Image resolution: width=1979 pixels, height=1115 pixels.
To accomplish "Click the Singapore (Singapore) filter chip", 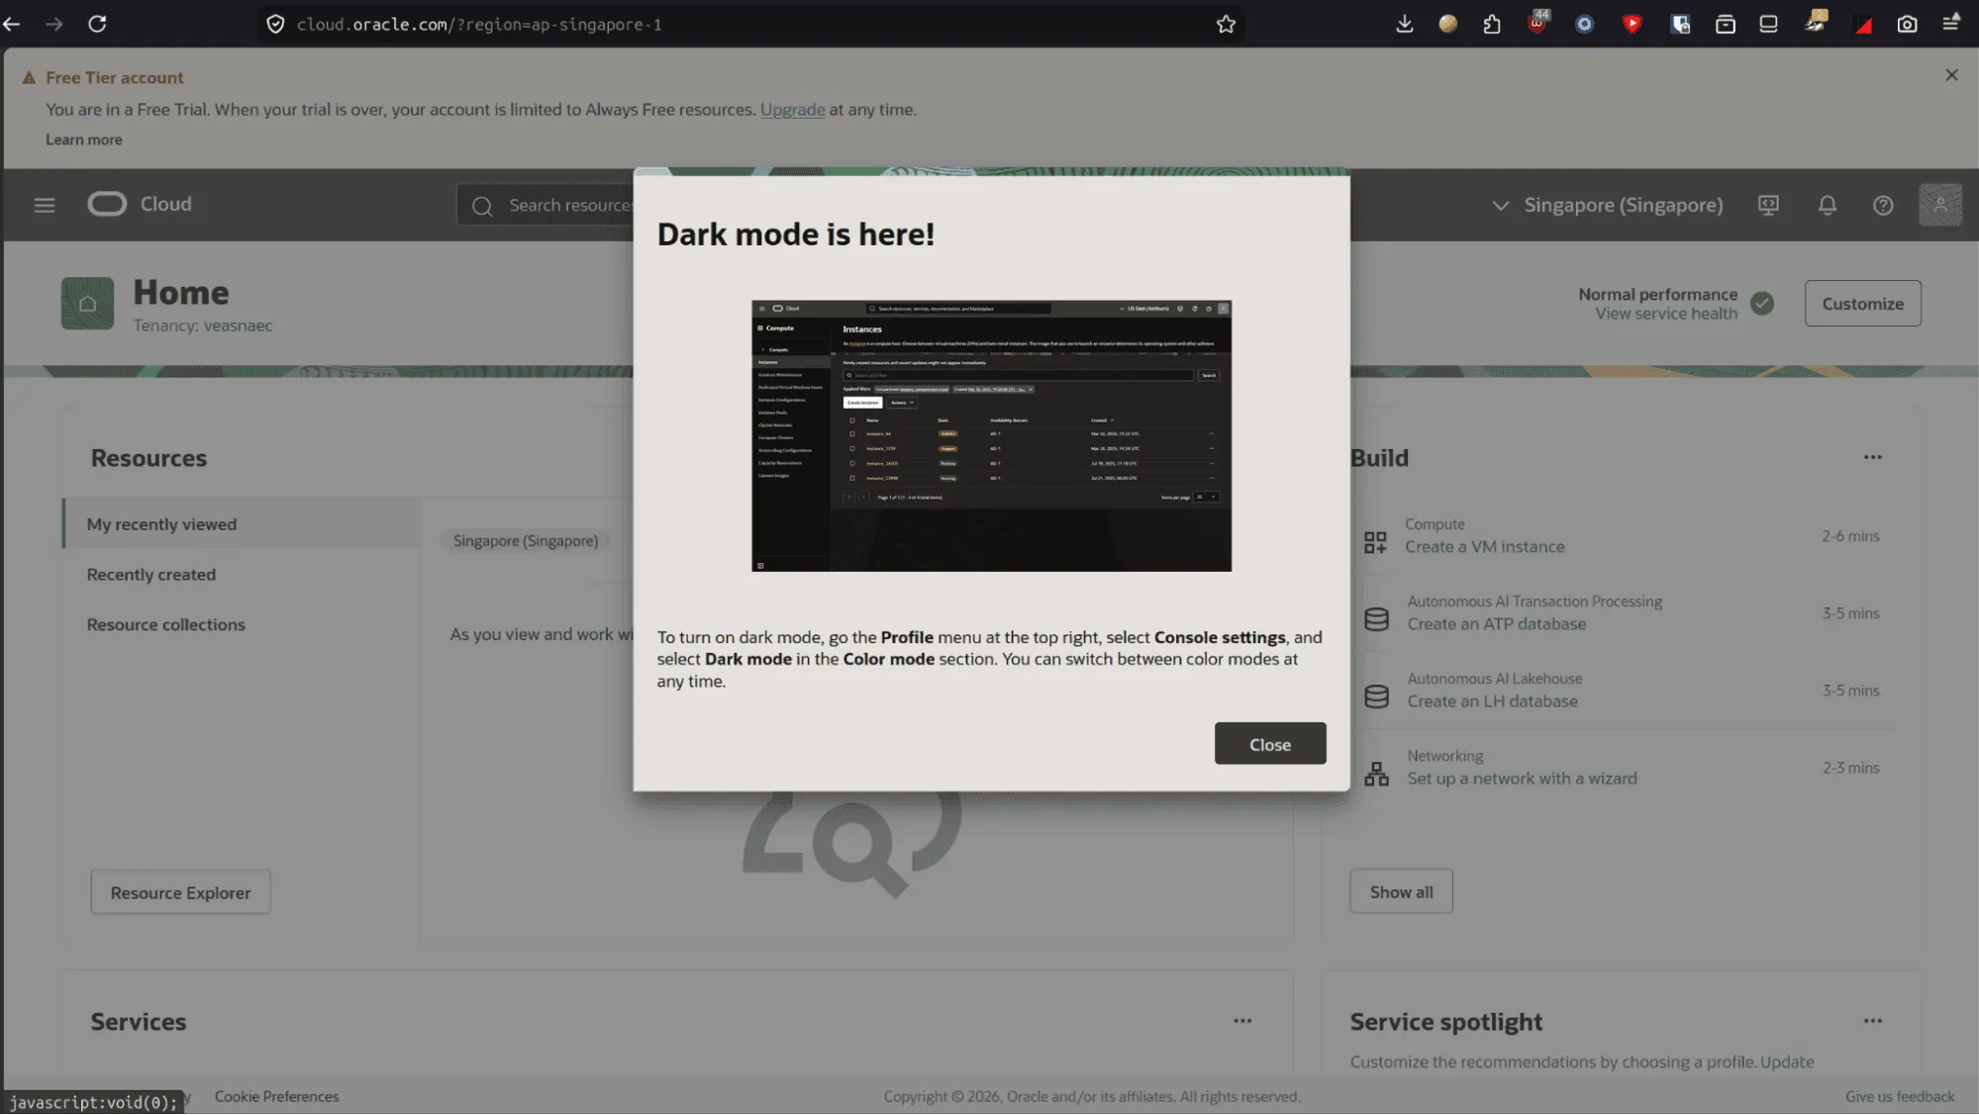I will coord(526,541).
